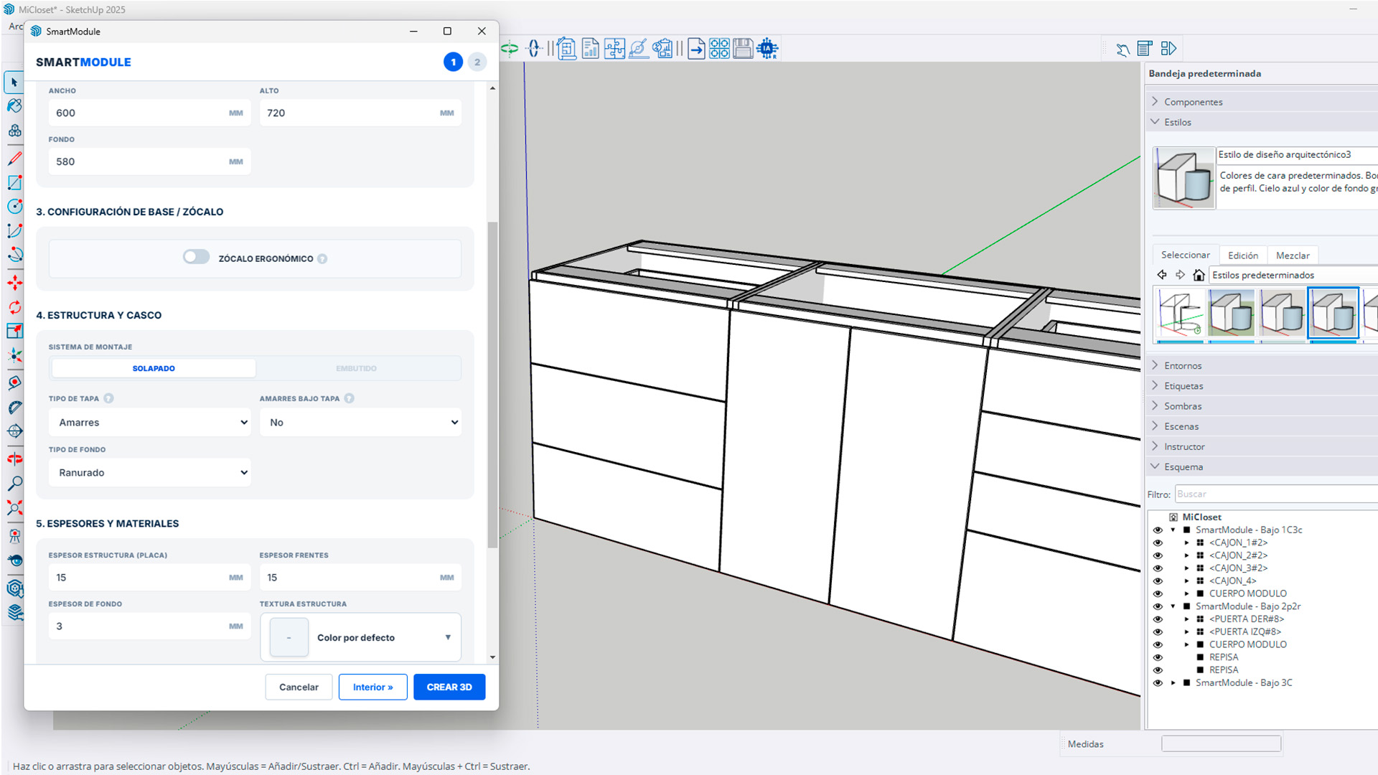The image size is (1378, 775).
Task: Open the floor plan blueprint toolbar icon
Action: (x=566, y=49)
